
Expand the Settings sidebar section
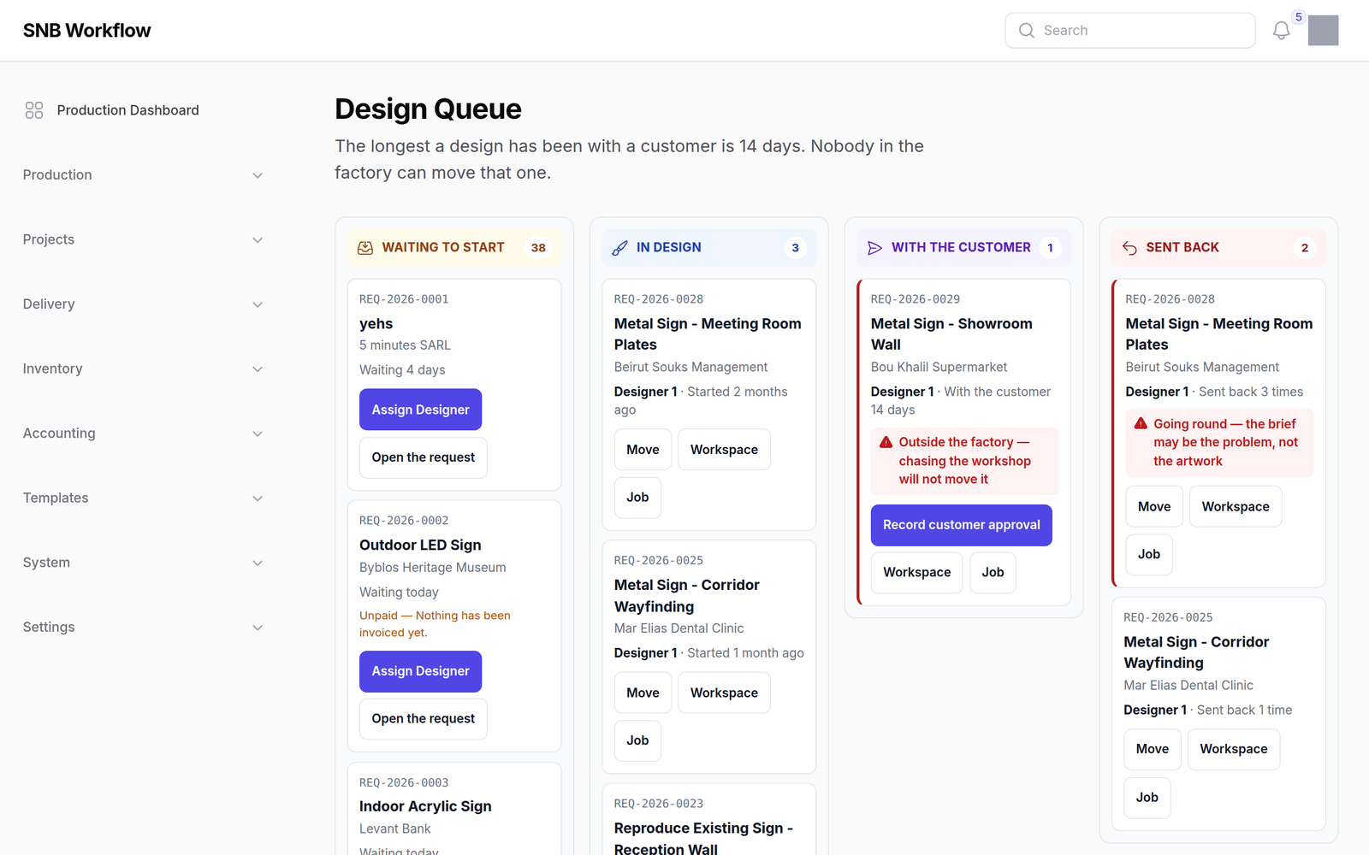143,627
